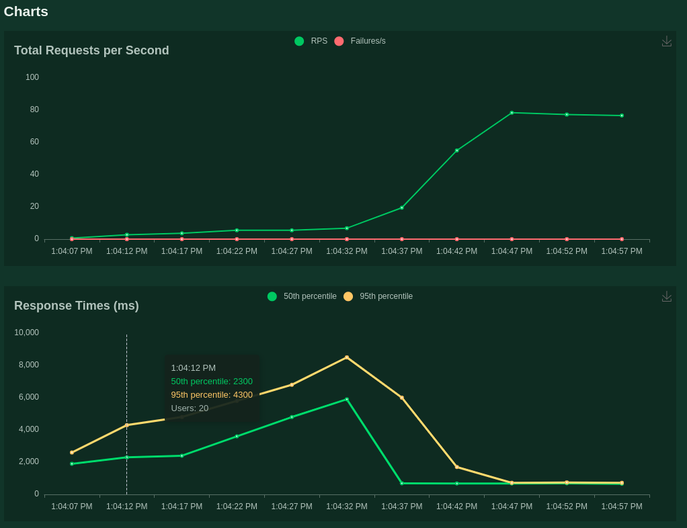
Task: Click the failures point at 1:04:22 PM
Action: 236,238
